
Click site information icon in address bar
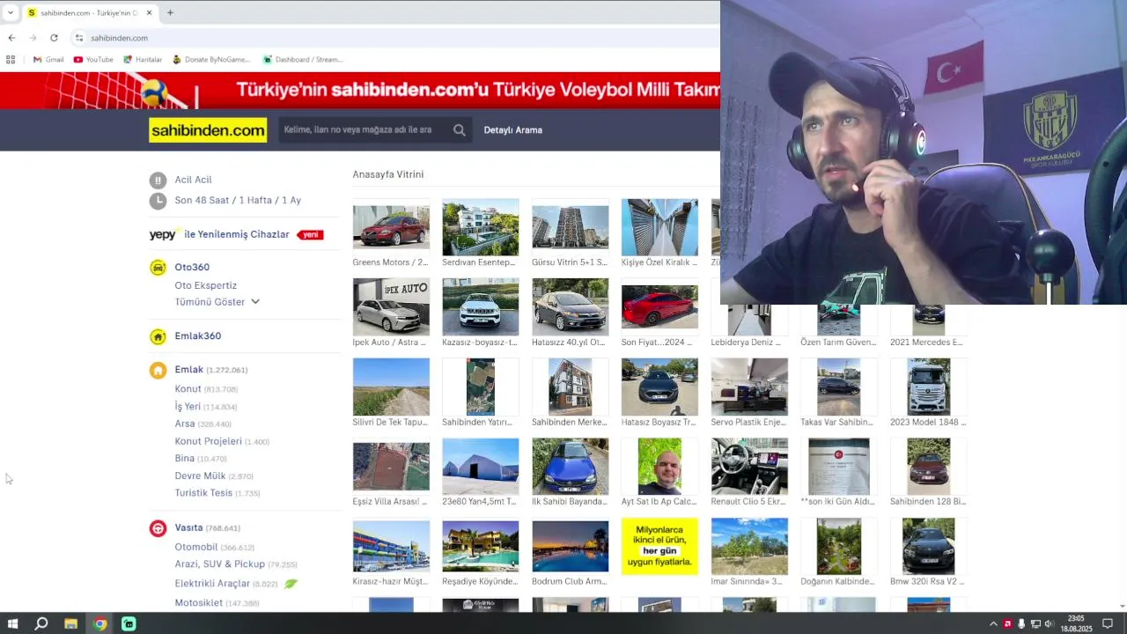(x=79, y=38)
